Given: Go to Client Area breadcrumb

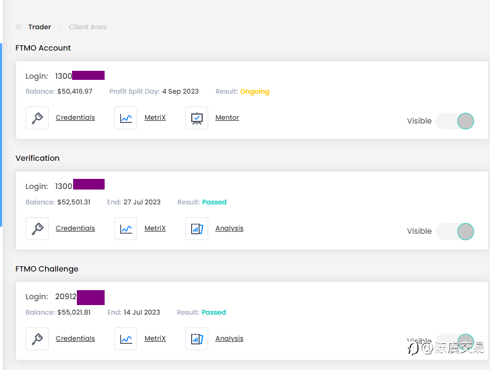Looking at the screenshot, I should pos(88,27).
